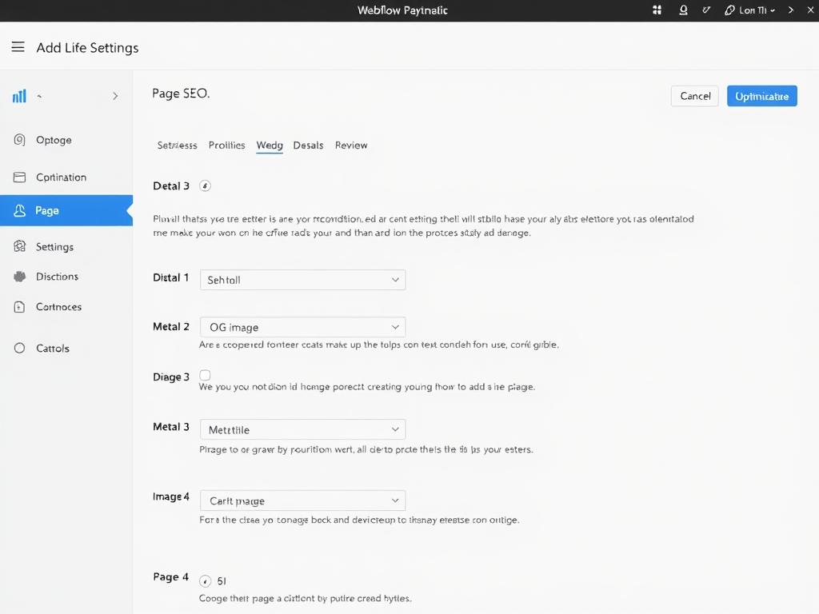Open the Lon Th account dropdown
Viewport: 819px width, 614px height.
tap(757, 10)
